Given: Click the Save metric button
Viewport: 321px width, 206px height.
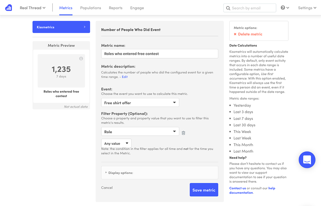Looking at the screenshot, I should pyautogui.click(x=204, y=190).
